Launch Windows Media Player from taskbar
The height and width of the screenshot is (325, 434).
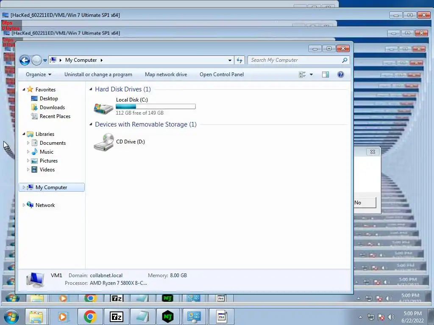coord(63,317)
